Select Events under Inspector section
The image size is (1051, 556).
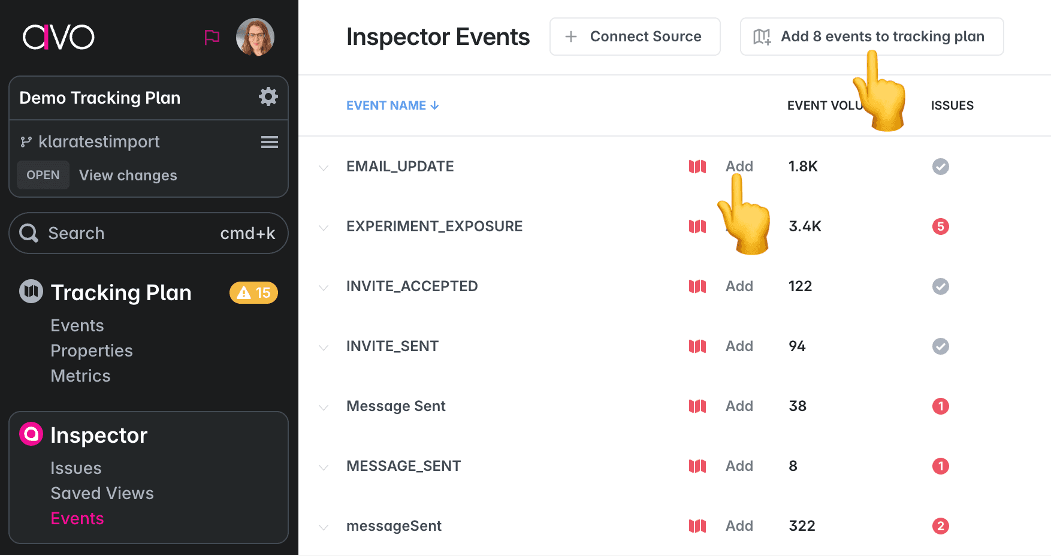pyautogui.click(x=77, y=518)
